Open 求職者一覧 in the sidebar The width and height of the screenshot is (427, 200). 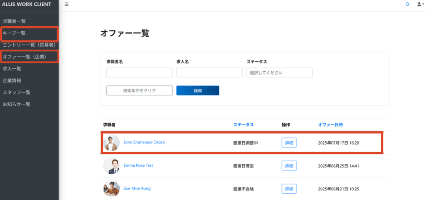point(15,21)
